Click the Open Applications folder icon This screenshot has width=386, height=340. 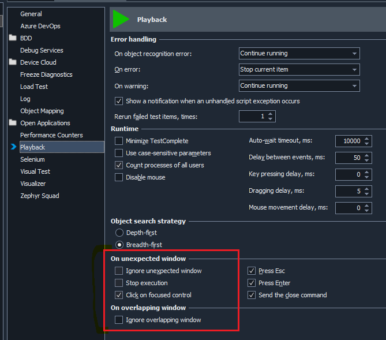(13, 122)
